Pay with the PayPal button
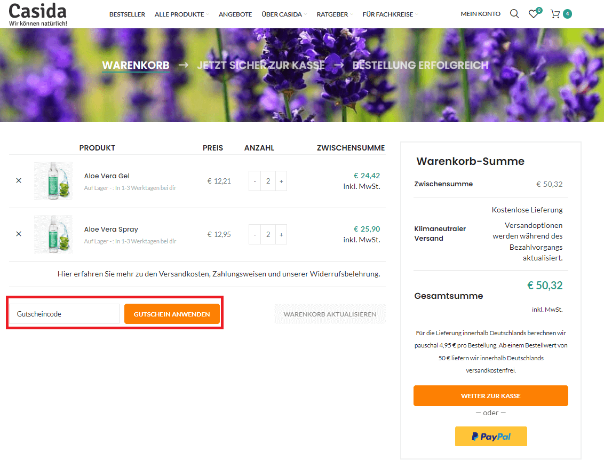This screenshot has height=467, width=604. [x=491, y=436]
